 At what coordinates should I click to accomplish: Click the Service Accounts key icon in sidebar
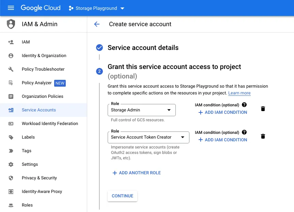tap(12, 110)
